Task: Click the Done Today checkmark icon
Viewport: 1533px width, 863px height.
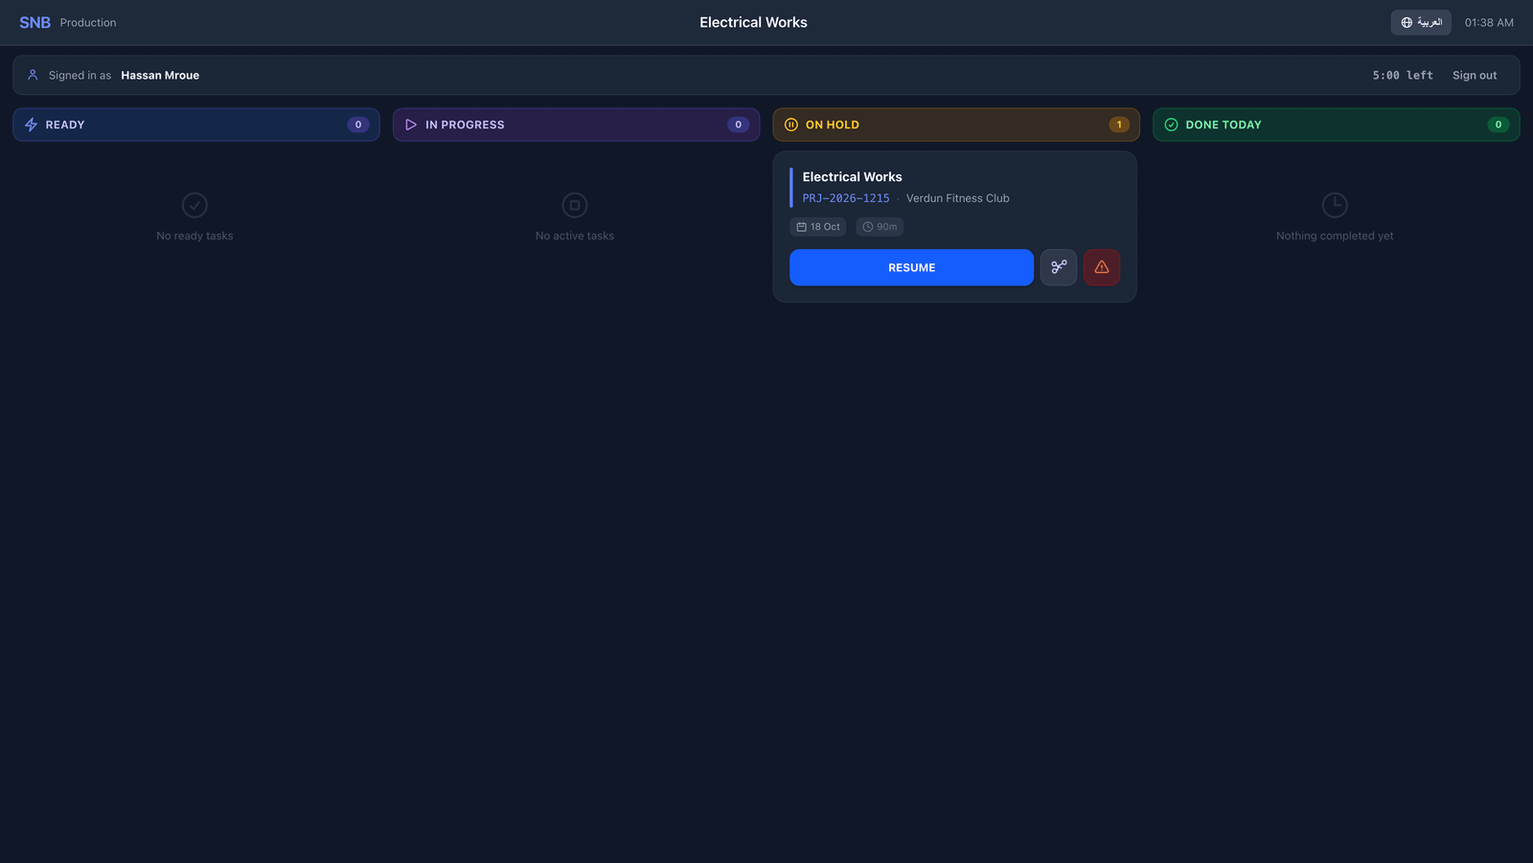Action: click(x=1171, y=125)
